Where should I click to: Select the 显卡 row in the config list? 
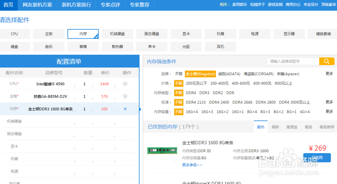[69, 146]
